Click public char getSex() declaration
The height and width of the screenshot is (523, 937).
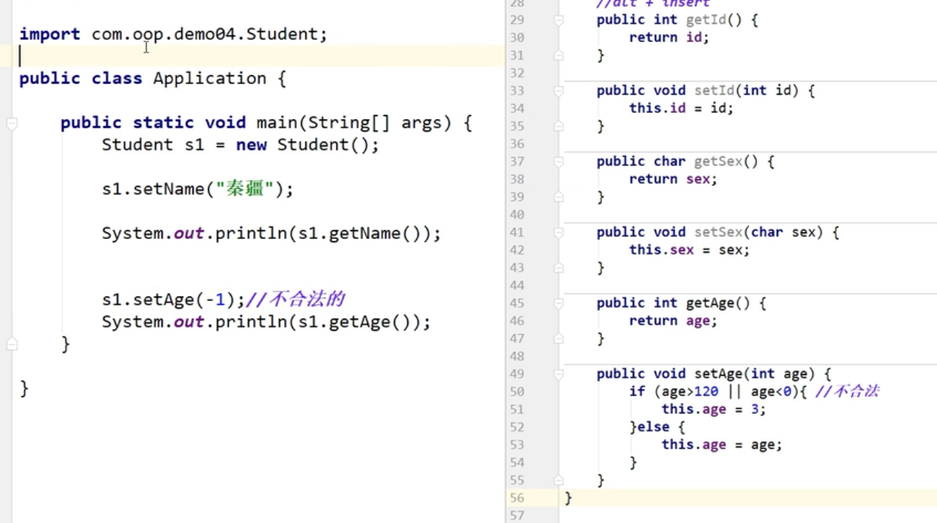pyautogui.click(x=685, y=162)
